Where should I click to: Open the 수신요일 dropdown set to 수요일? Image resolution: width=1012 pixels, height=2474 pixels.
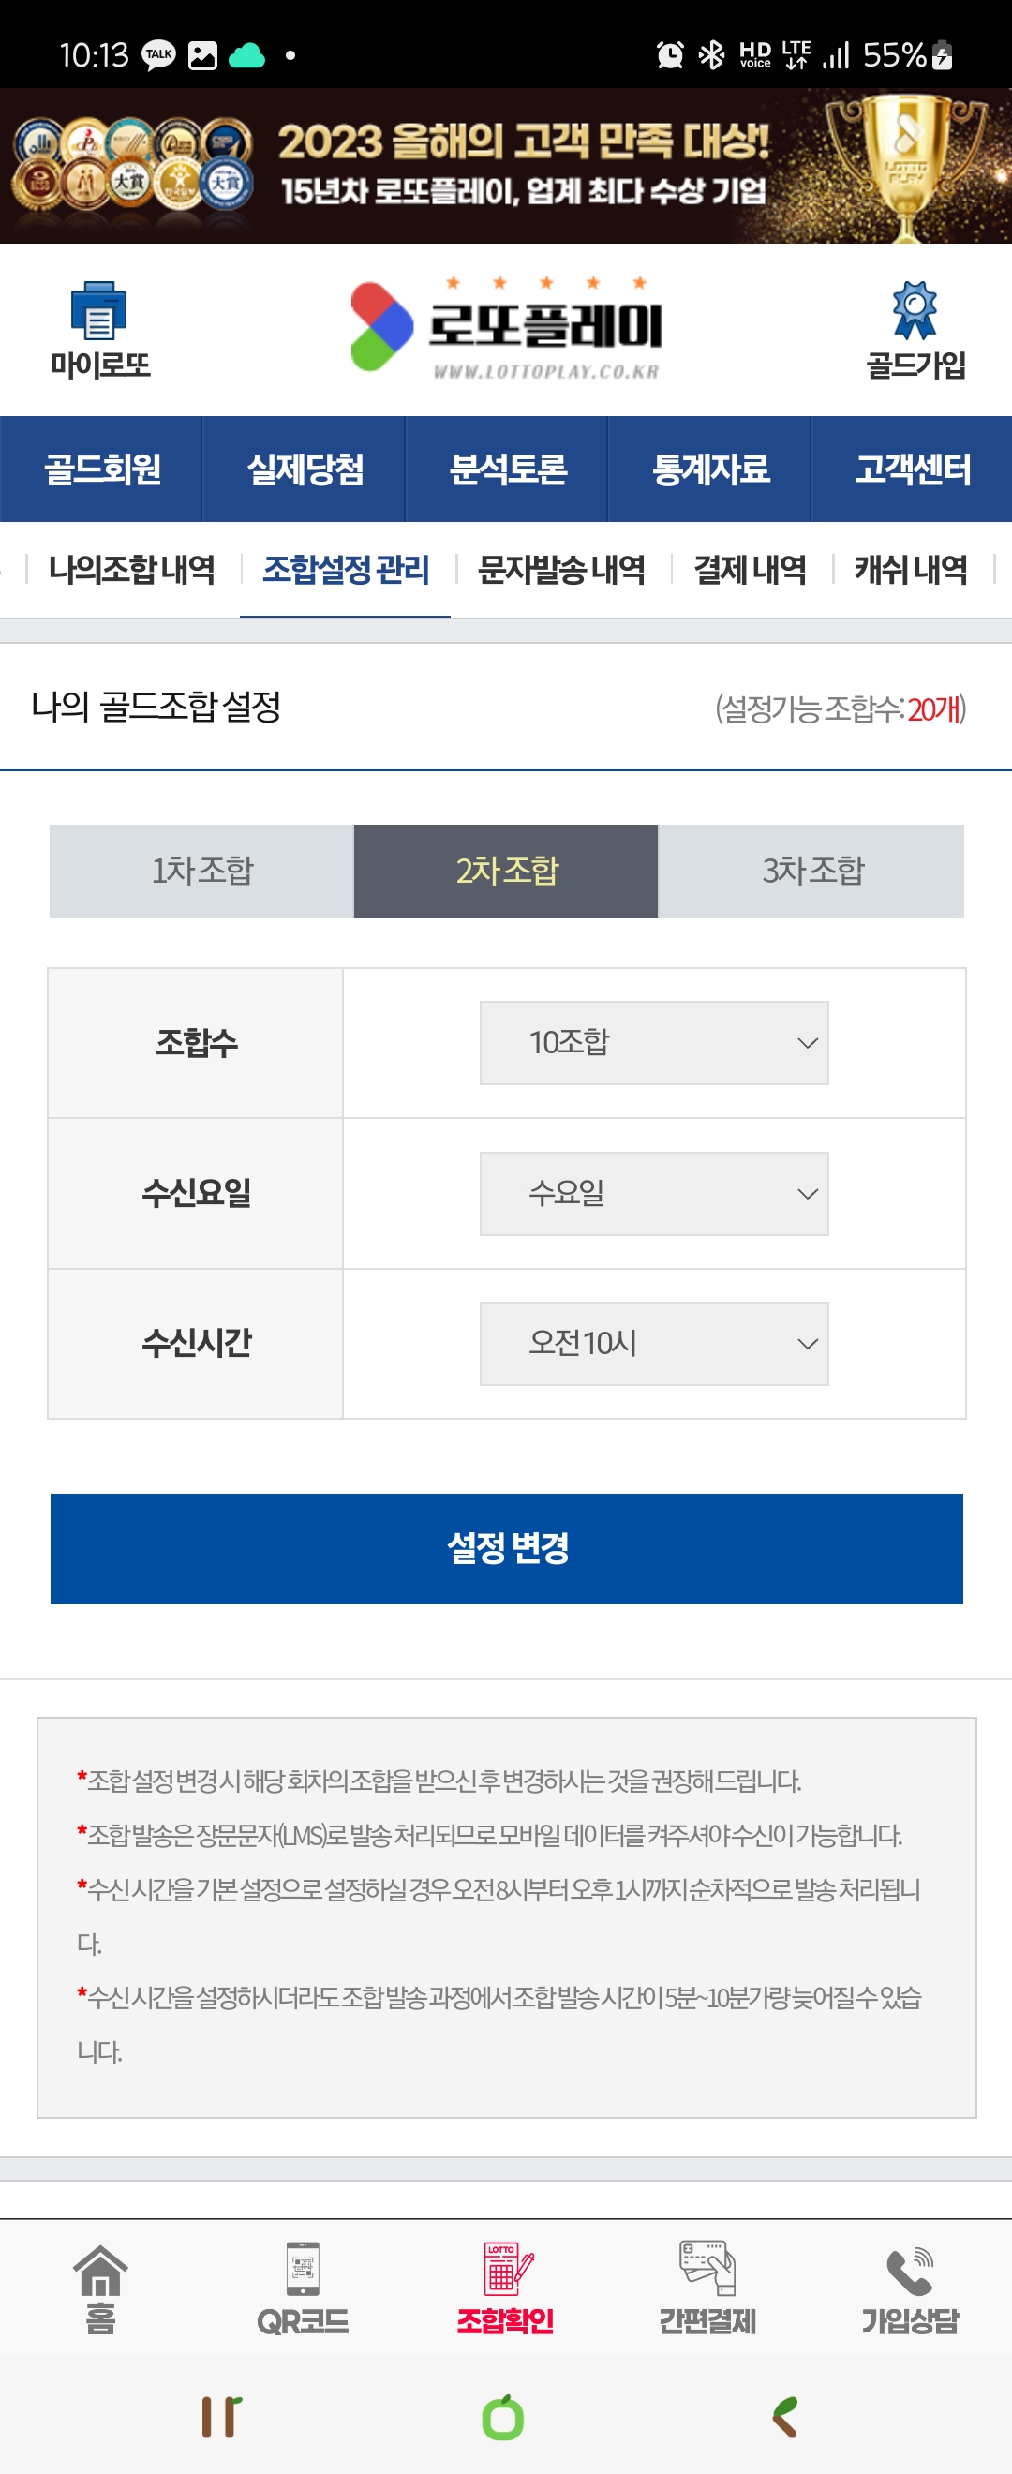point(654,1194)
